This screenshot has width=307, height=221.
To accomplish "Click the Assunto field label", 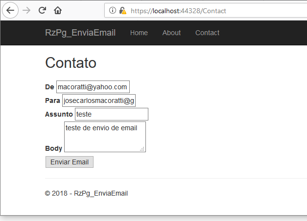I will point(59,114).
